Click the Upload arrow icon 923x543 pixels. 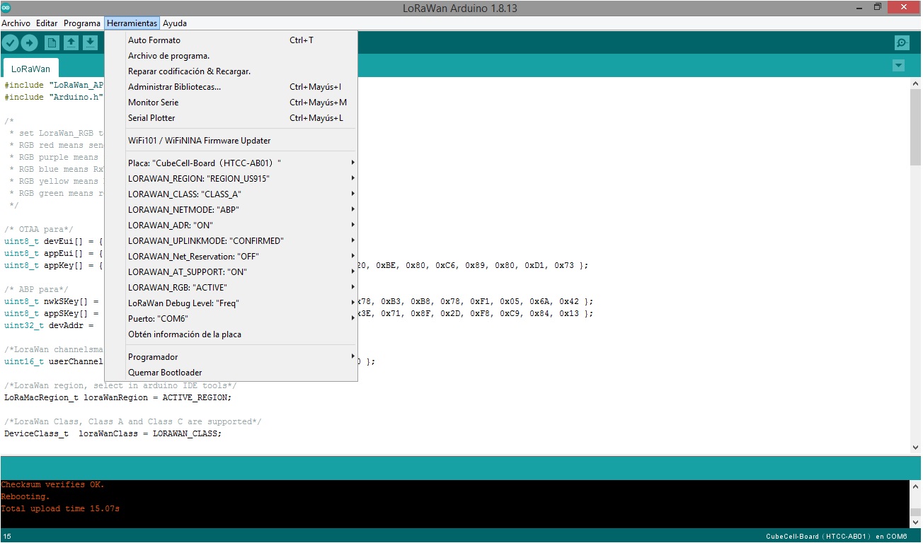click(29, 43)
